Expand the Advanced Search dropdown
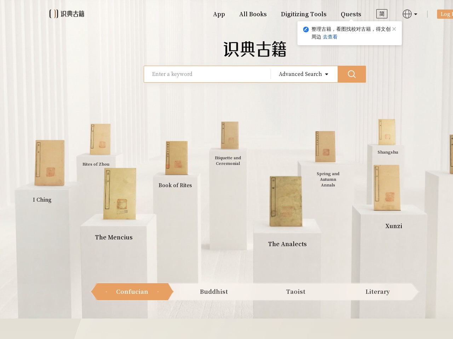Screen dimensions: 453x339 click(x=303, y=74)
